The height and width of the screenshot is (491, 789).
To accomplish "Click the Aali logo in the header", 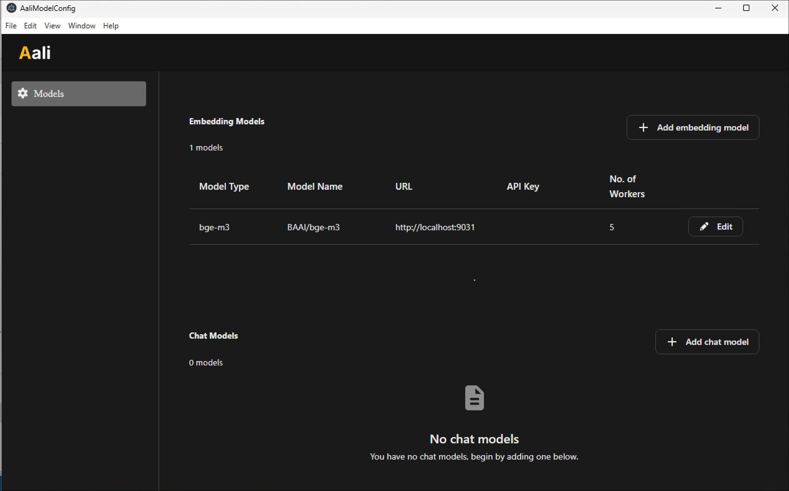I will tap(35, 53).
